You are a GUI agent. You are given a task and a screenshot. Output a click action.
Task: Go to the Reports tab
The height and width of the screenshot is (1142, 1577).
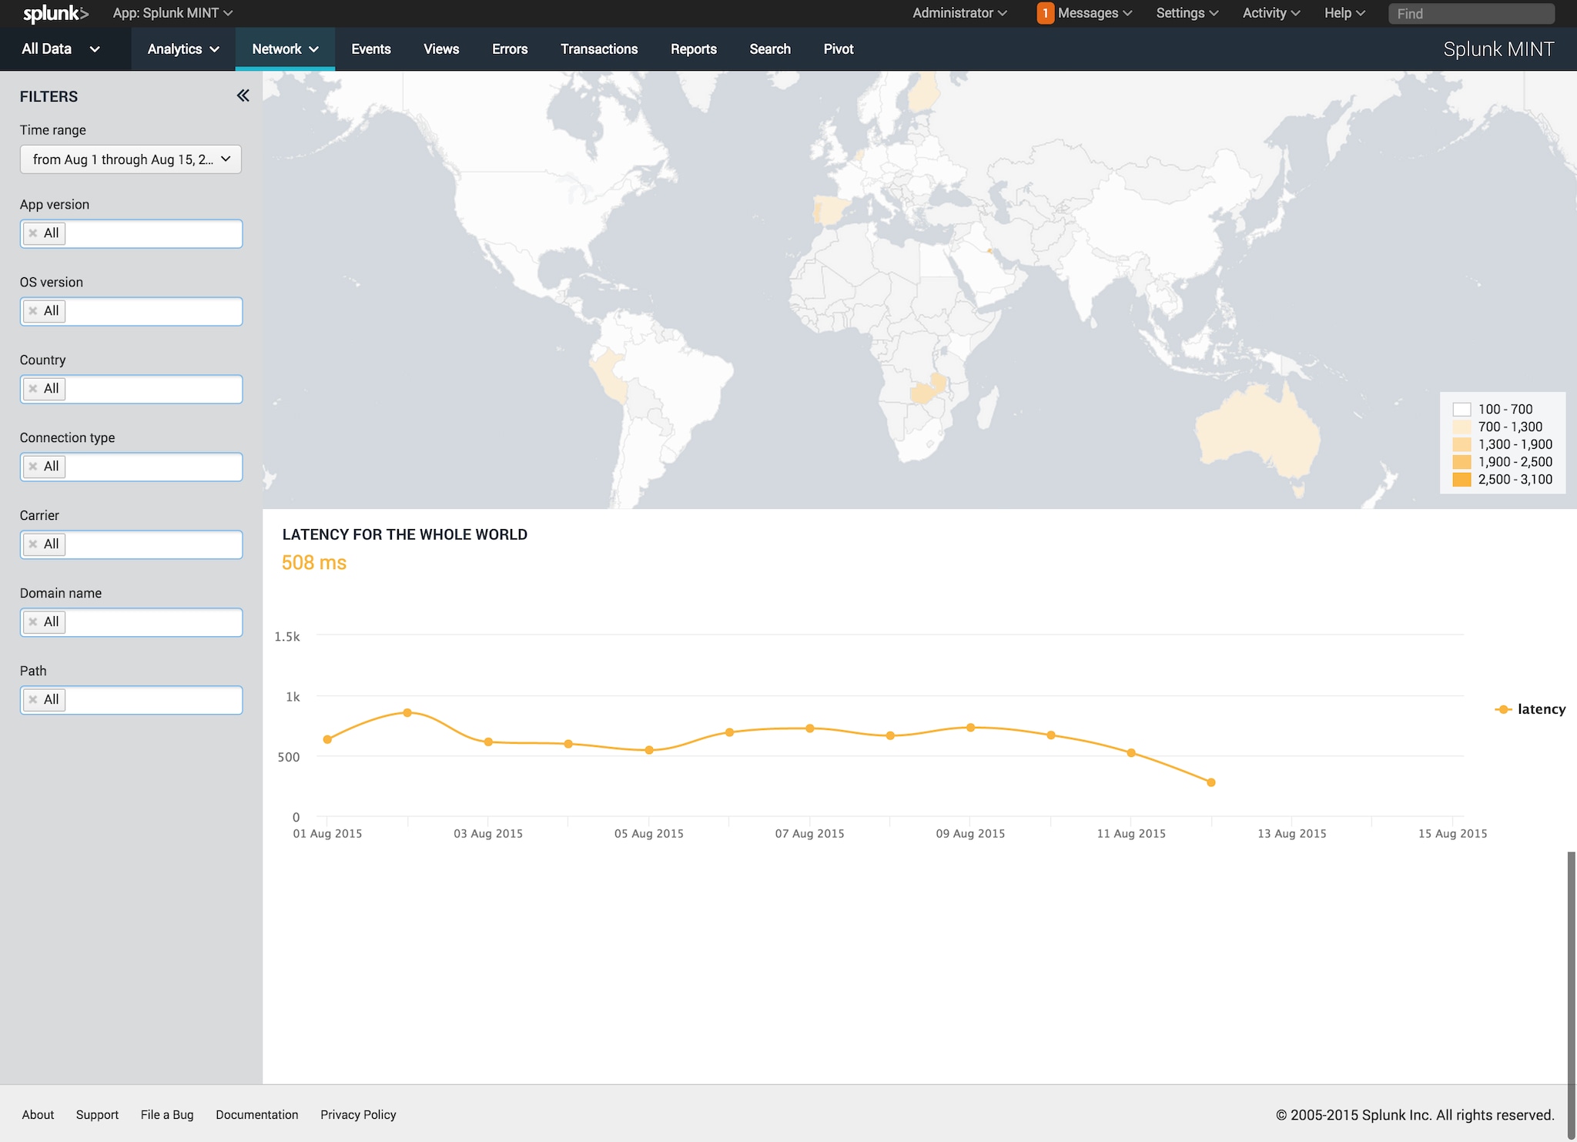(694, 49)
